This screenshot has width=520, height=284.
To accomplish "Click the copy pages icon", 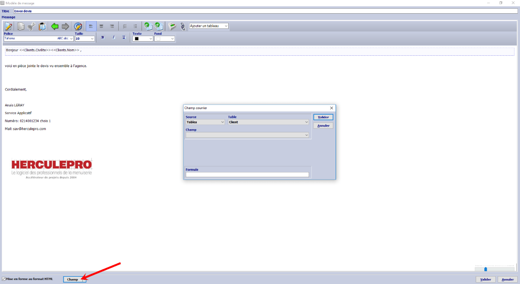I will coord(21,26).
